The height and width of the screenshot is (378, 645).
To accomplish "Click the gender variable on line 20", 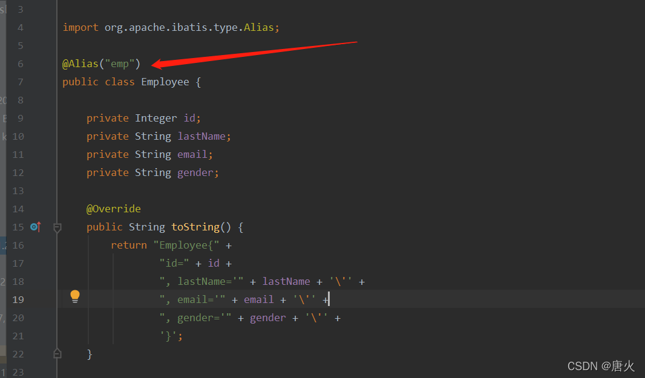I will pos(268,318).
